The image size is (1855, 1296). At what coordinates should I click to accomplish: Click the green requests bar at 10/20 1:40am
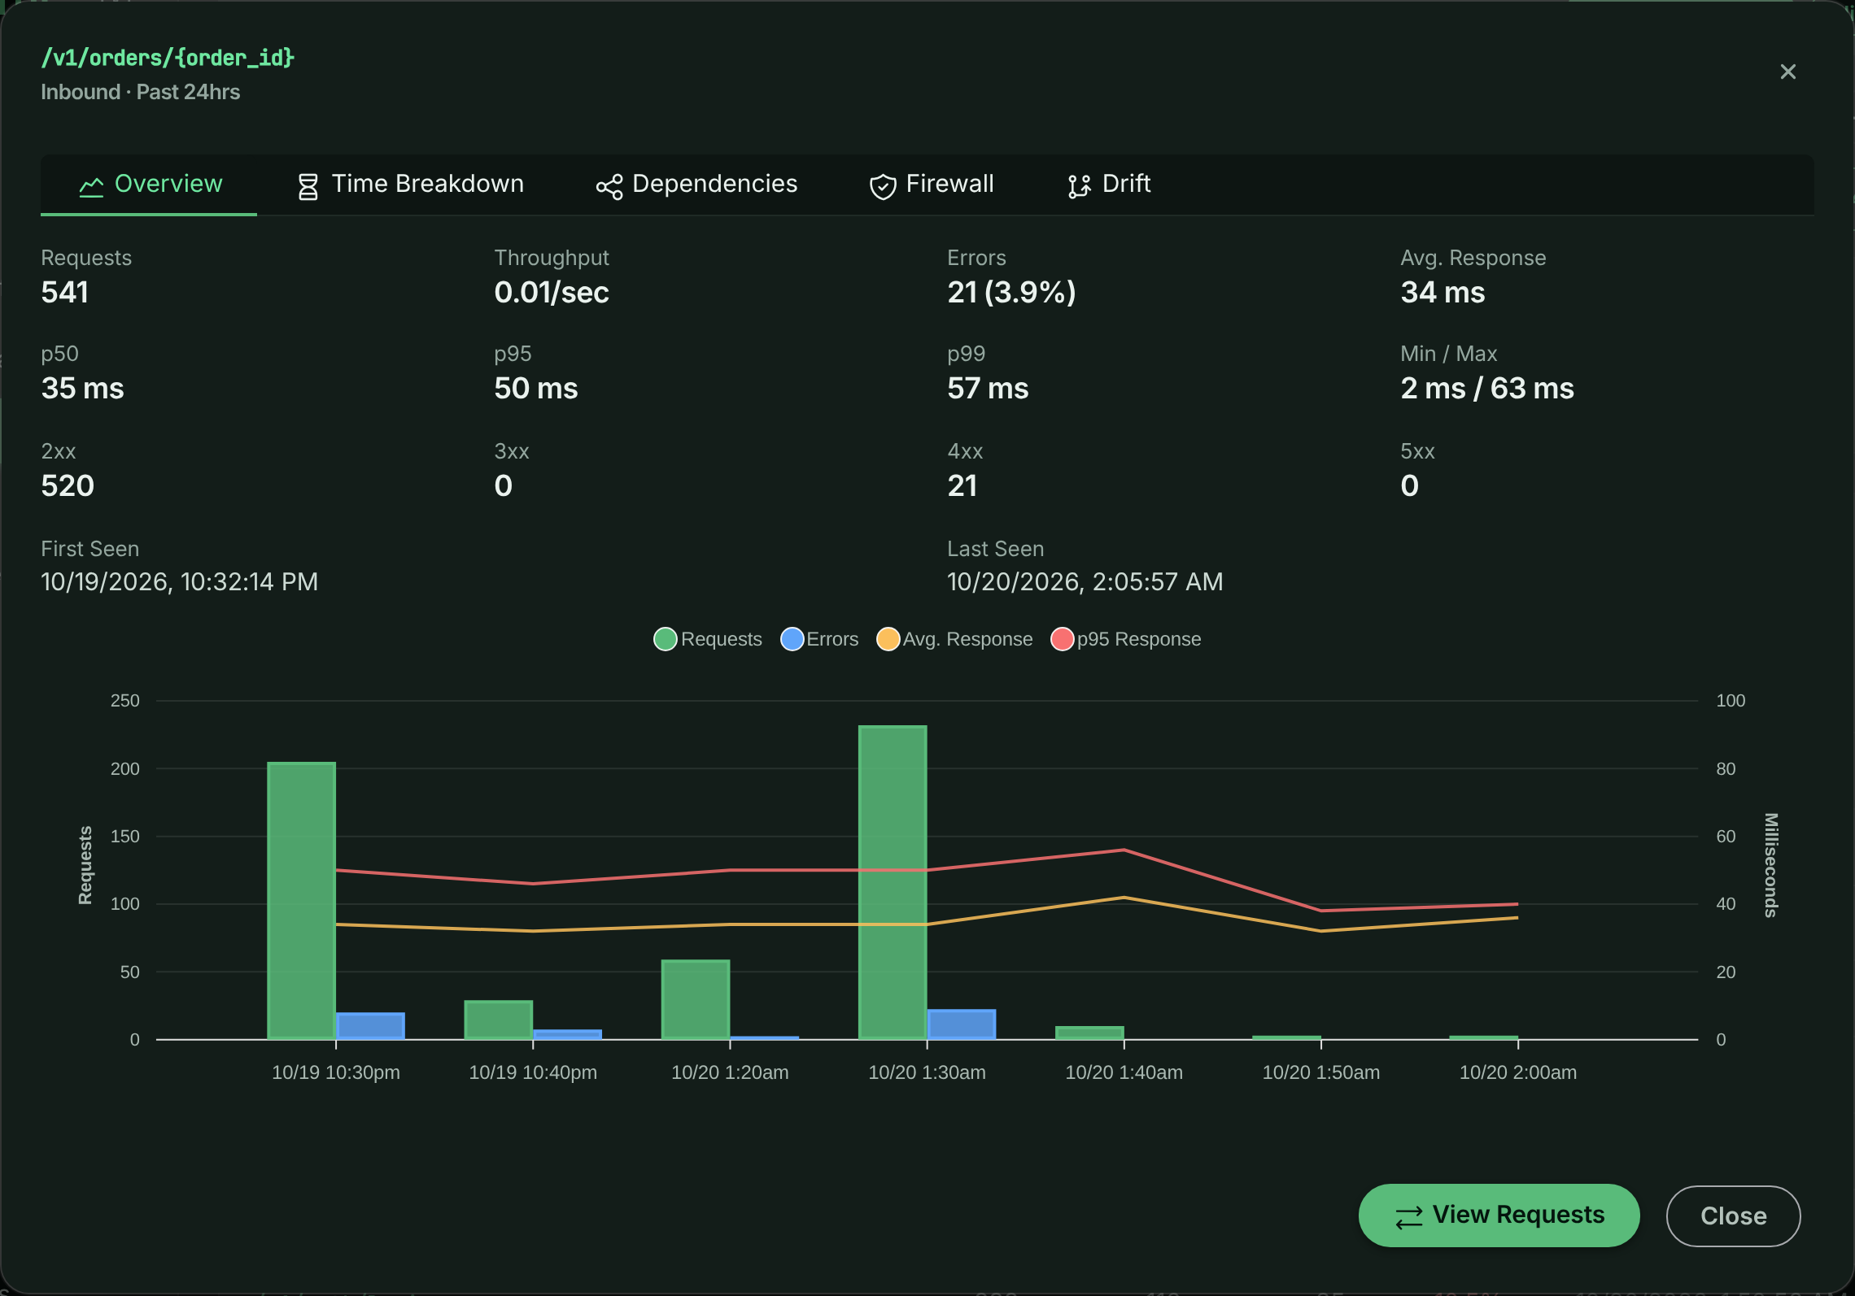[1089, 1033]
